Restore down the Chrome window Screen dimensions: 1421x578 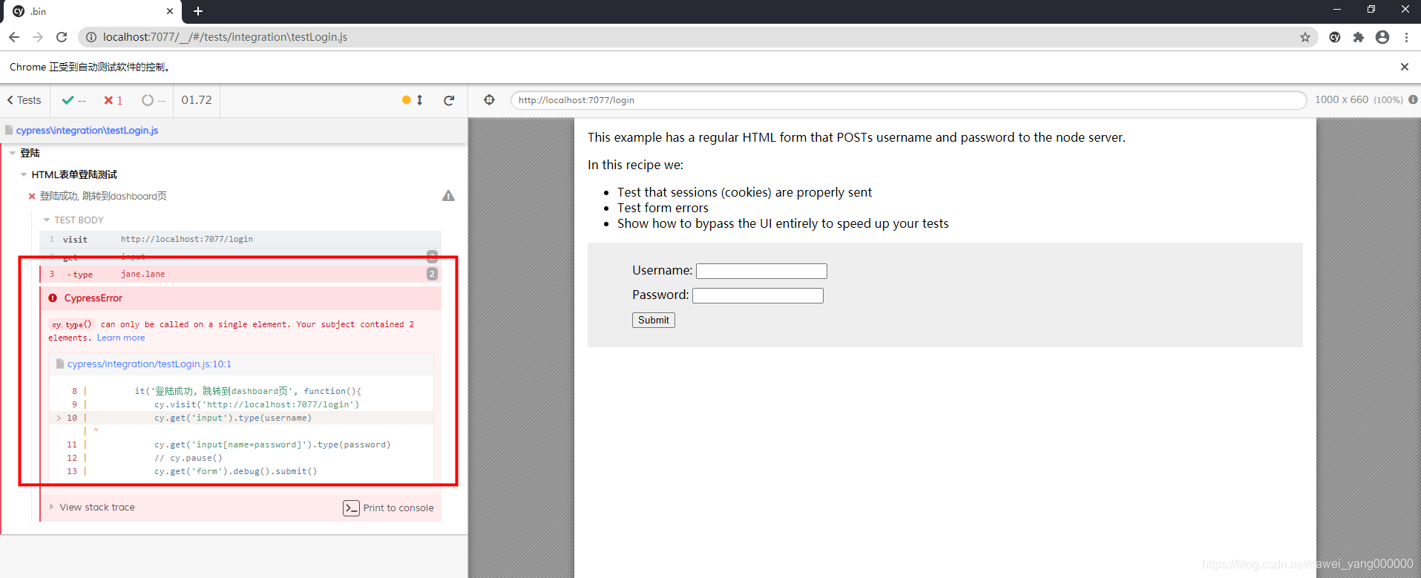coord(1371,10)
